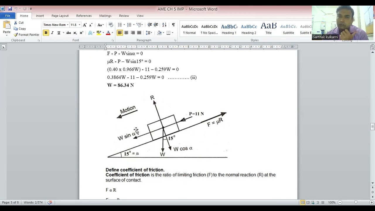Save the document from Quick Access toolbar

[x=10, y=9]
